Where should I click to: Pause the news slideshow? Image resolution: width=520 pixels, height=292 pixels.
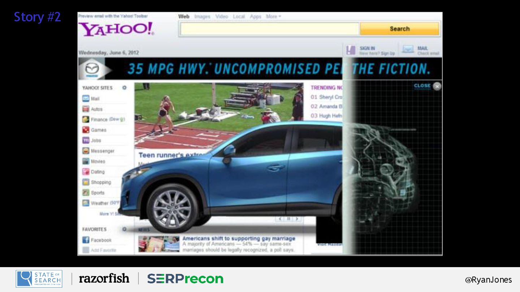[289, 219]
